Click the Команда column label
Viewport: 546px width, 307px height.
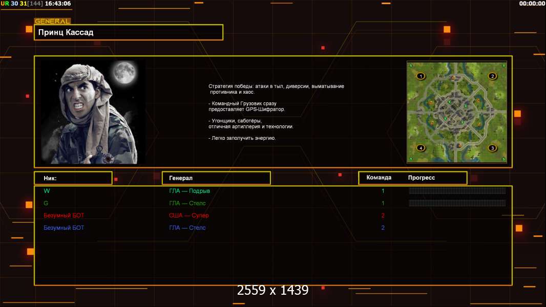[379, 178]
